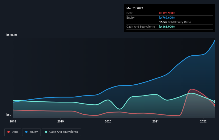Toggle the Debt series legend button

pyautogui.click(x=13, y=132)
